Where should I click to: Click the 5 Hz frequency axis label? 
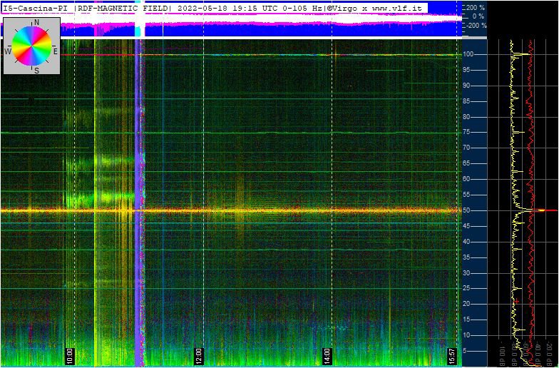(x=466, y=351)
